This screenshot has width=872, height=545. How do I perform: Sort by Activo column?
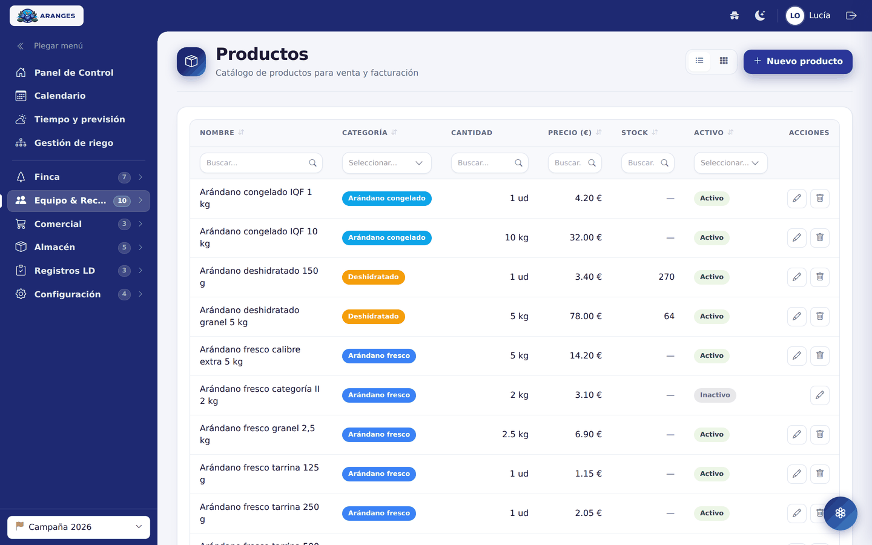(714, 133)
